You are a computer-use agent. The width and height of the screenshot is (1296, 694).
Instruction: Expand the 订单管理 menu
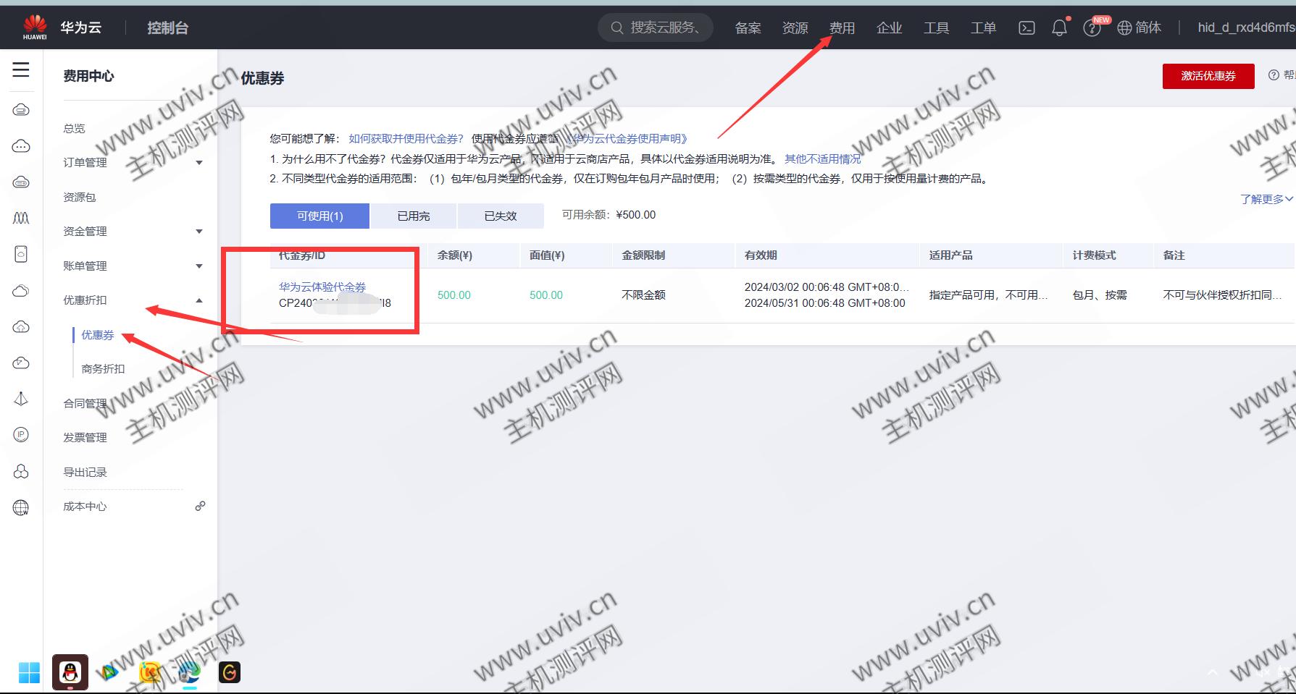(x=199, y=163)
